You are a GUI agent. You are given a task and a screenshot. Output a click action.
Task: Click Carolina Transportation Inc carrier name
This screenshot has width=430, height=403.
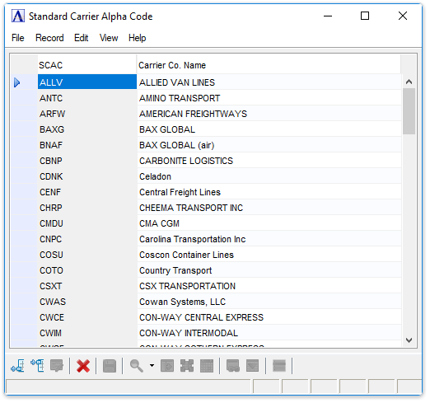(192, 239)
